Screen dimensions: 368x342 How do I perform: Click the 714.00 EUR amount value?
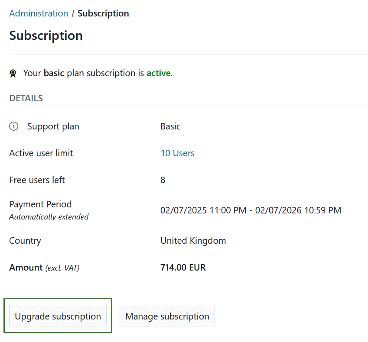[x=183, y=268]
